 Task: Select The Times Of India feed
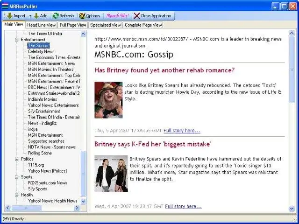pyautogui.click(x=45, y=34)
